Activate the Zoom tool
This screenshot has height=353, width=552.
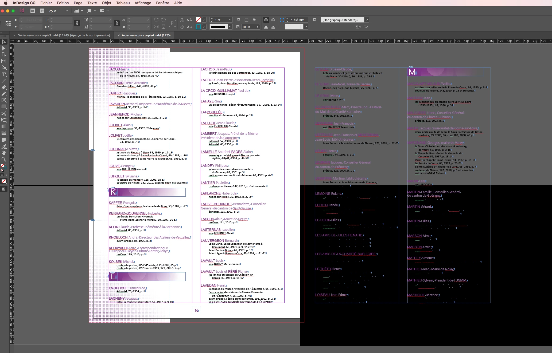coord(4,159)
